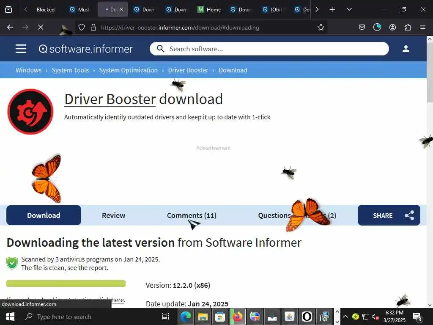Go to System Optimization breadcrumb
The image size is (433, 325).
coord(128,70)
